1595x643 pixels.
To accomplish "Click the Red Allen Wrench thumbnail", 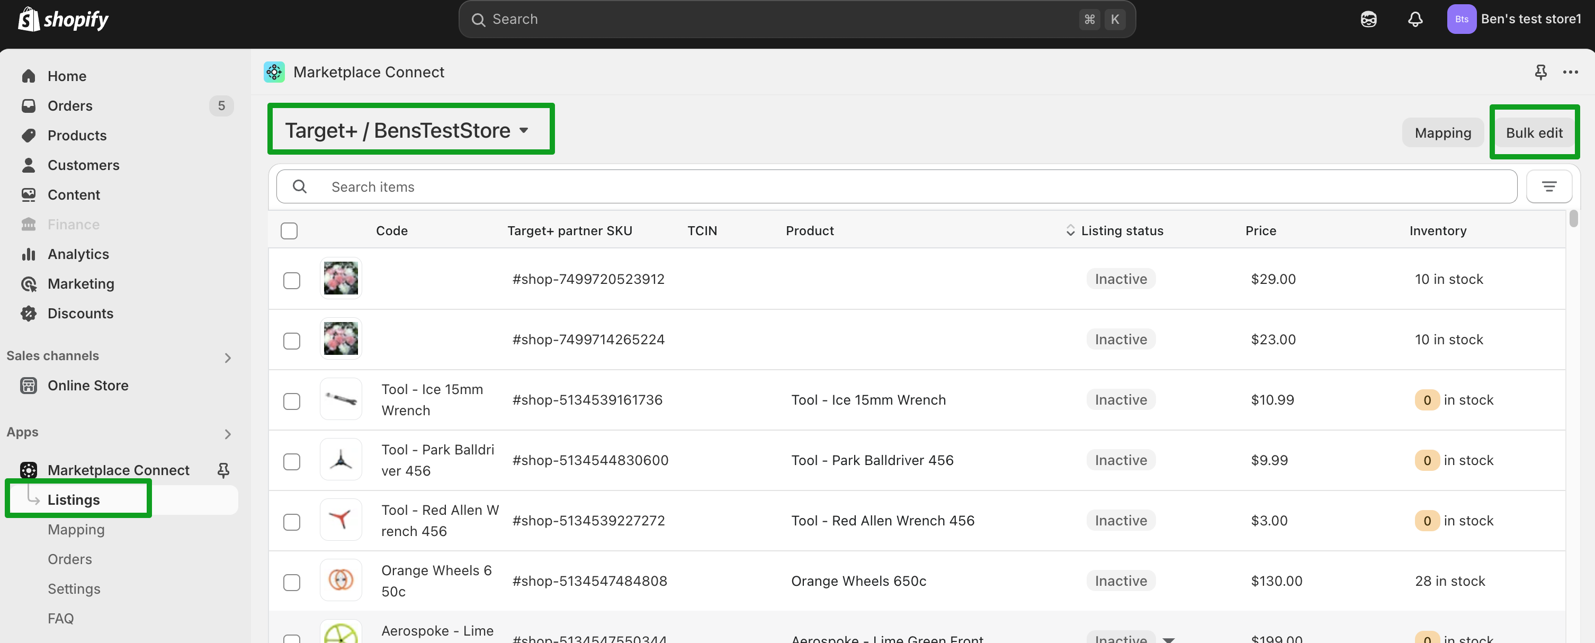I will click(340, 520).
